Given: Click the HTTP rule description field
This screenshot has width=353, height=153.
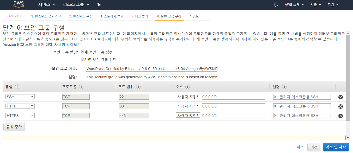Looking at the screenshot, I should pyautogui.click(x=302, y=106).
